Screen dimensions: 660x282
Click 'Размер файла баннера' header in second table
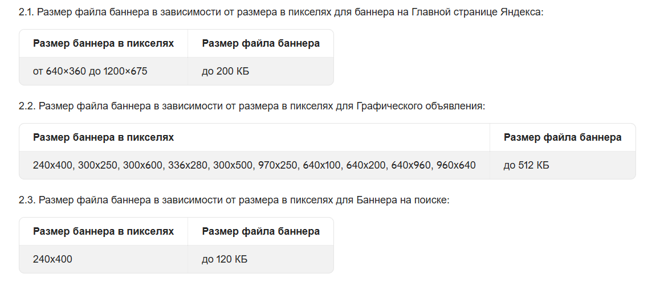pyautogui.click(x=563, y=137)
